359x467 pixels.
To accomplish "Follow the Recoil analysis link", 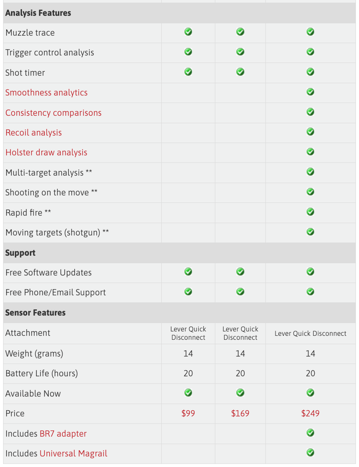I will pos(33,132).
